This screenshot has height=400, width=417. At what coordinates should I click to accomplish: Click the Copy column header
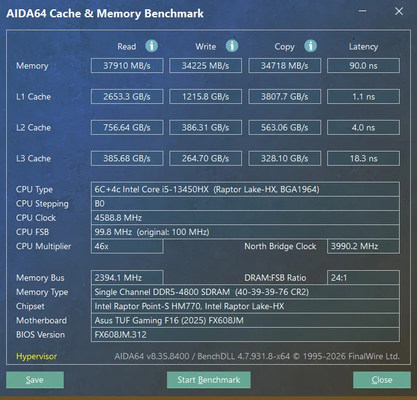285,47
